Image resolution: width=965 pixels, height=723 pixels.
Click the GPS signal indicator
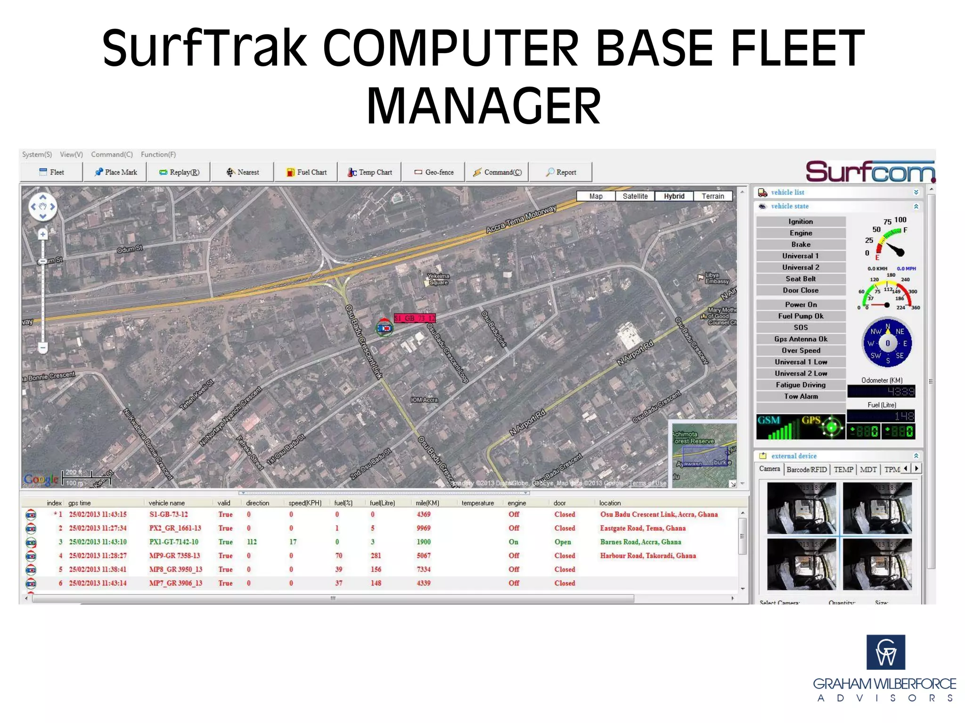click(823, 426)
